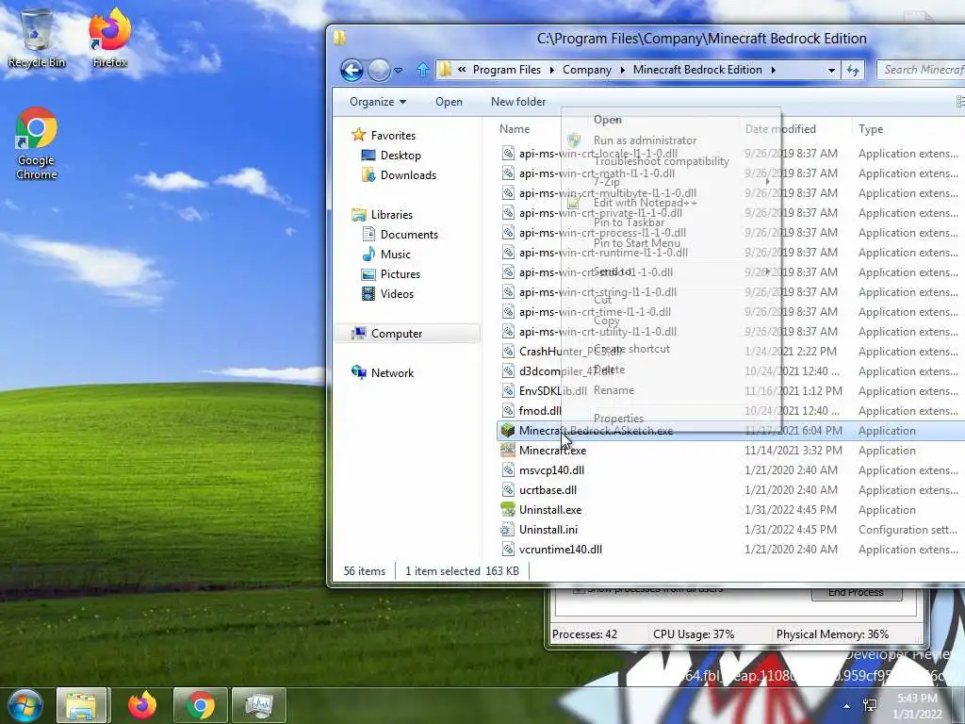Select api-ms-win-crt-locale-l1-1-0.dll file
965x724 pixels.
[598, 154]
